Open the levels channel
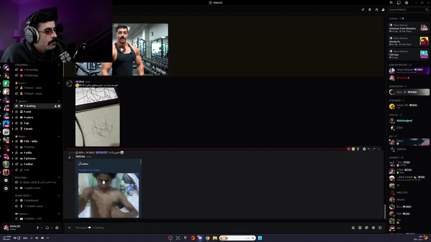The width and height of the screenshot is (431, 242). tap(38, 129)
